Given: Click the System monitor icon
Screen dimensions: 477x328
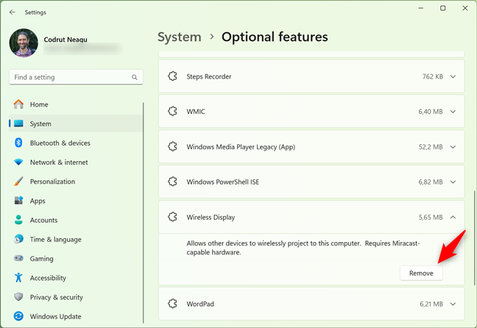Looking at the screenshot, I should [18, 124].
